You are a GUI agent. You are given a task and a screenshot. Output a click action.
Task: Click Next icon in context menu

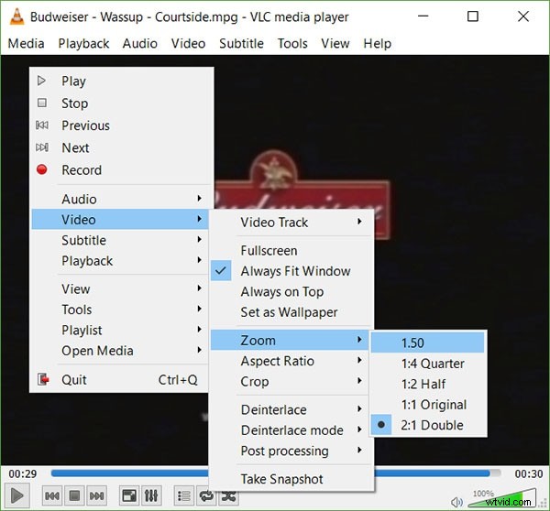tap(42, 147)
